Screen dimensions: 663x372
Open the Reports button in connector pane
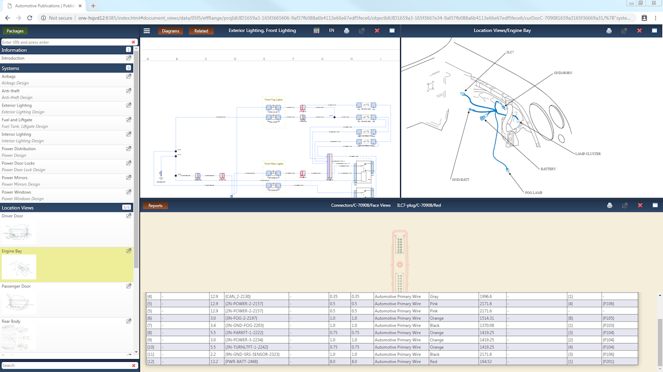click(x=155, y=205)
